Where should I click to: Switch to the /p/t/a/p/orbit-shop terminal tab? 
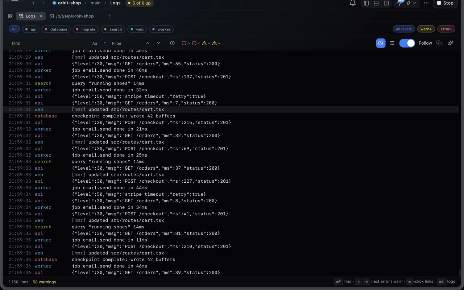pos(72,16)
